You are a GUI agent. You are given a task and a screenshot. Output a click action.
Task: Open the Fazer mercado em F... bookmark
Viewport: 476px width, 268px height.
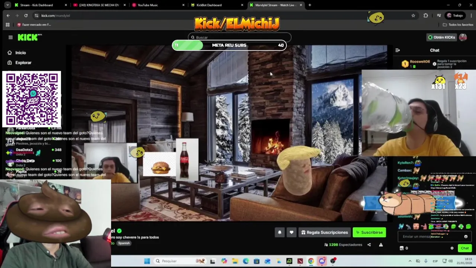point(34,25)
